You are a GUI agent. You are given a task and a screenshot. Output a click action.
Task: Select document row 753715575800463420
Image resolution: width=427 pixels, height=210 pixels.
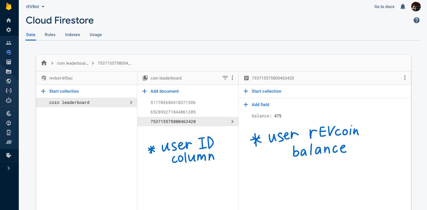coord(188,122)
